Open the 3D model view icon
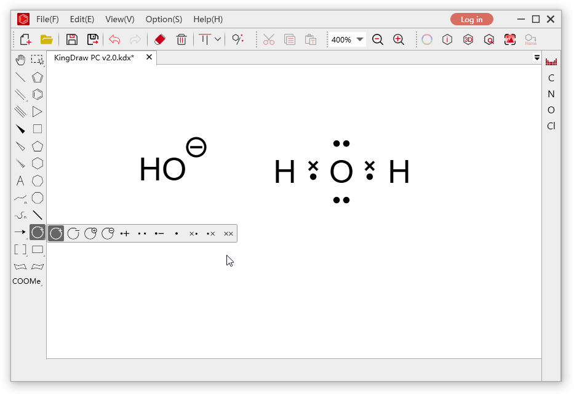Viewport: 574px width, 394px height. [468, 39]
